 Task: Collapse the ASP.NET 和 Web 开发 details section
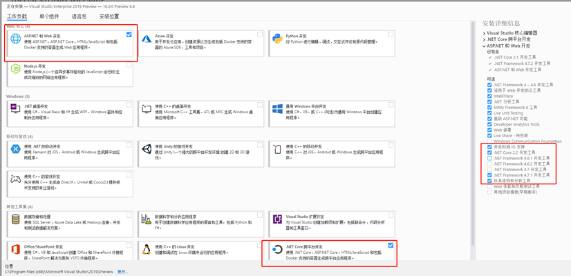coord(484,46)
